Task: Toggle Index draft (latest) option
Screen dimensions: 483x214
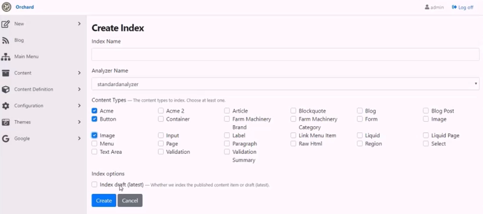Action: 94,184
